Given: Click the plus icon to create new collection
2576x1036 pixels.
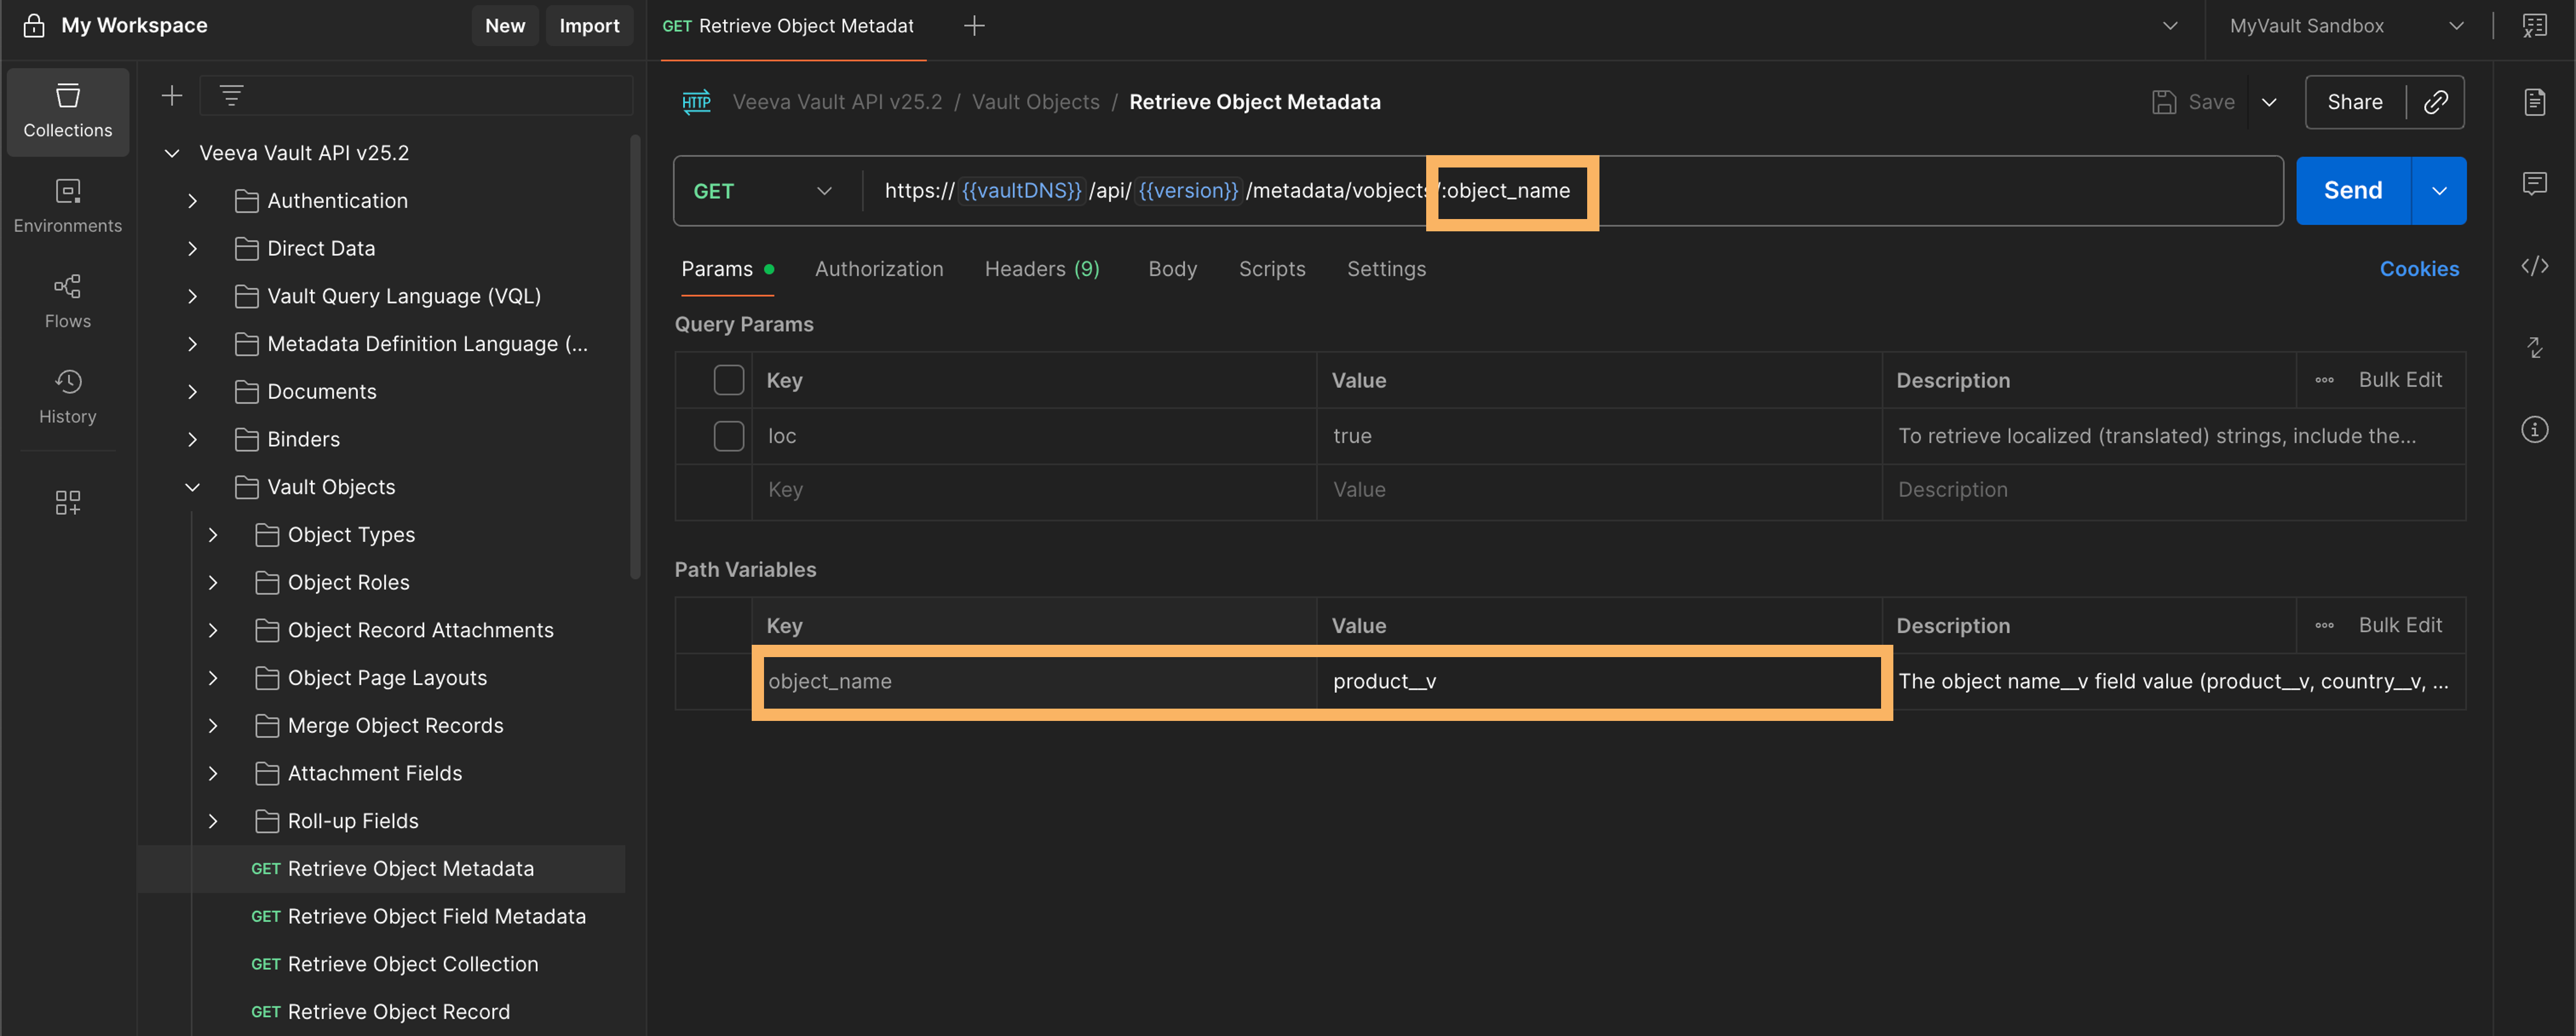Looking at the screenshot, I should (x=172, y=96).
